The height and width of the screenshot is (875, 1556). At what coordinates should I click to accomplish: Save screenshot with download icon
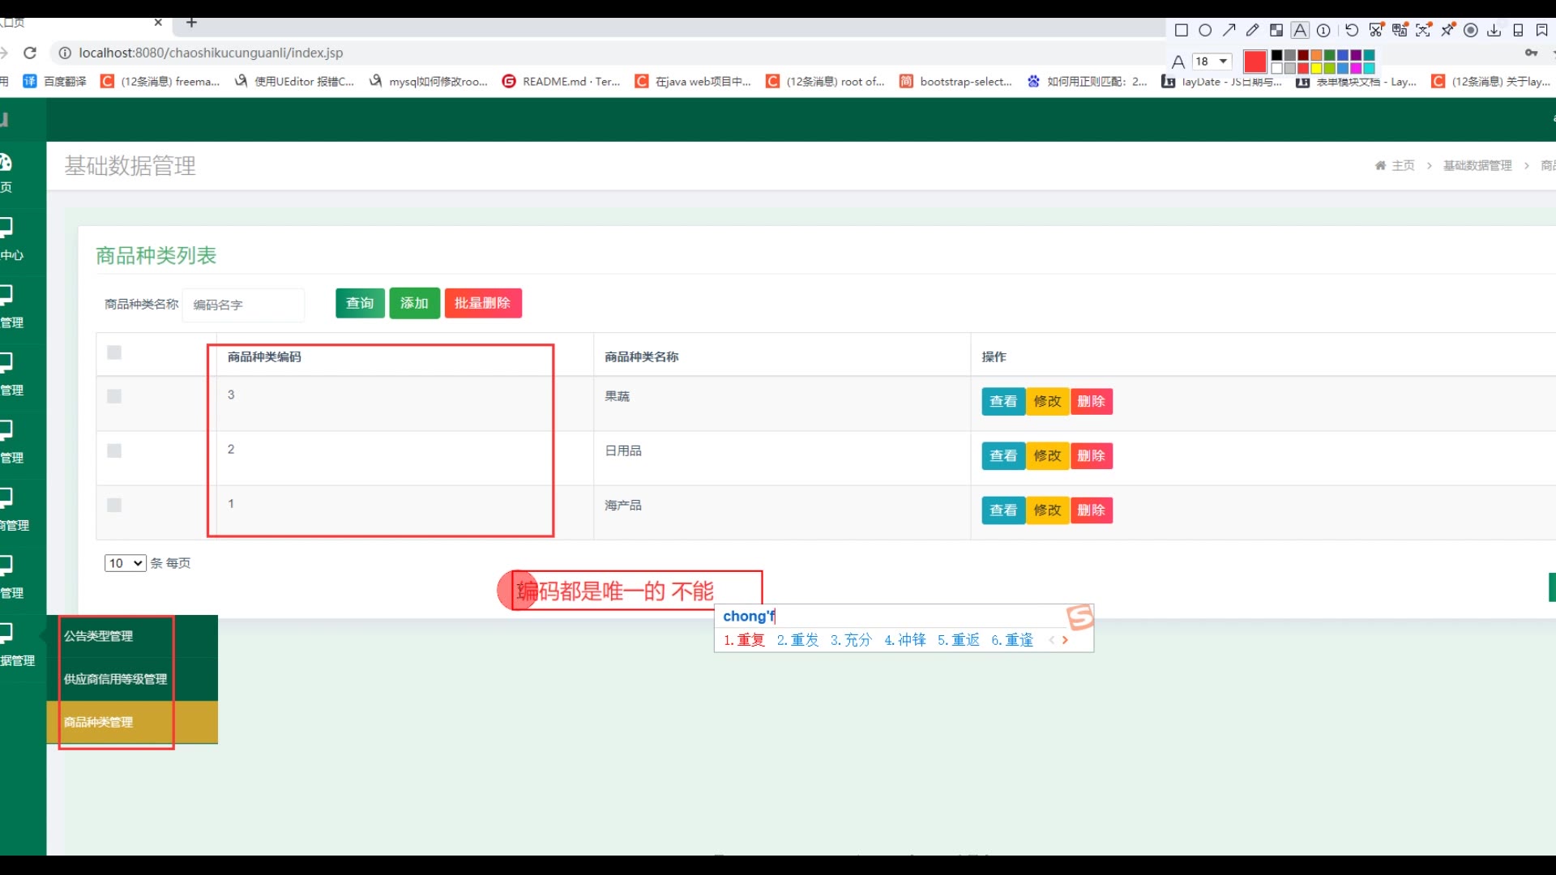click(1494, 30)
